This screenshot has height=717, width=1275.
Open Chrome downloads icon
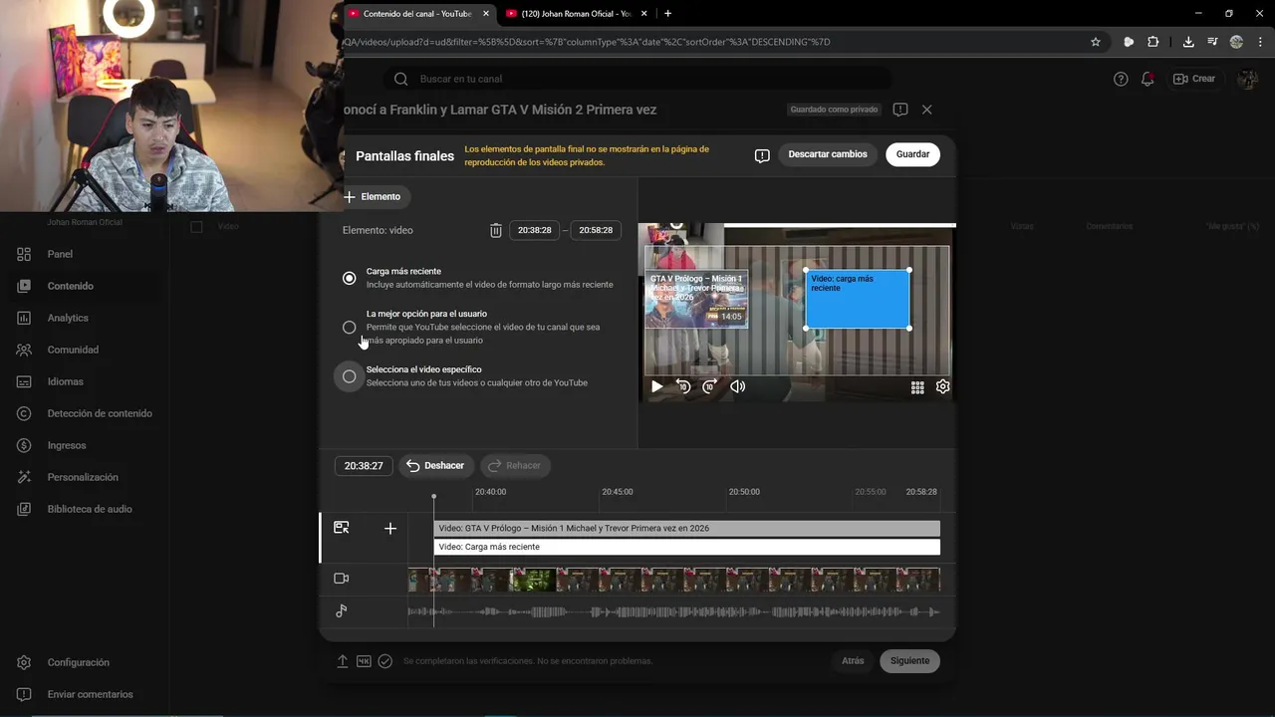coord(1188,42)
